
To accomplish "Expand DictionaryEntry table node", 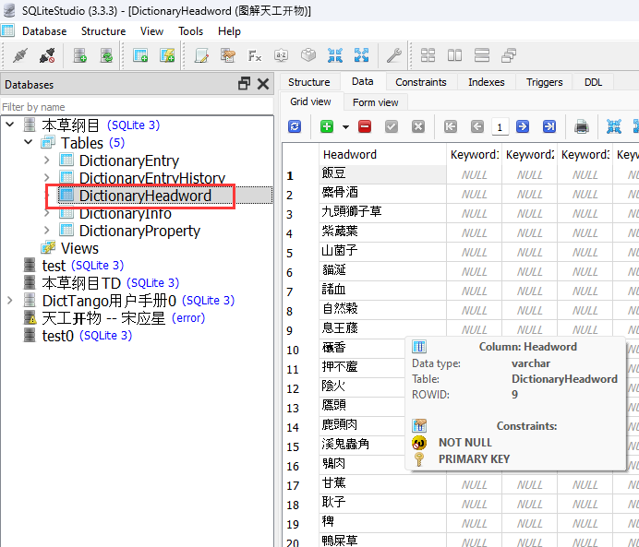I will pos(46,160).
